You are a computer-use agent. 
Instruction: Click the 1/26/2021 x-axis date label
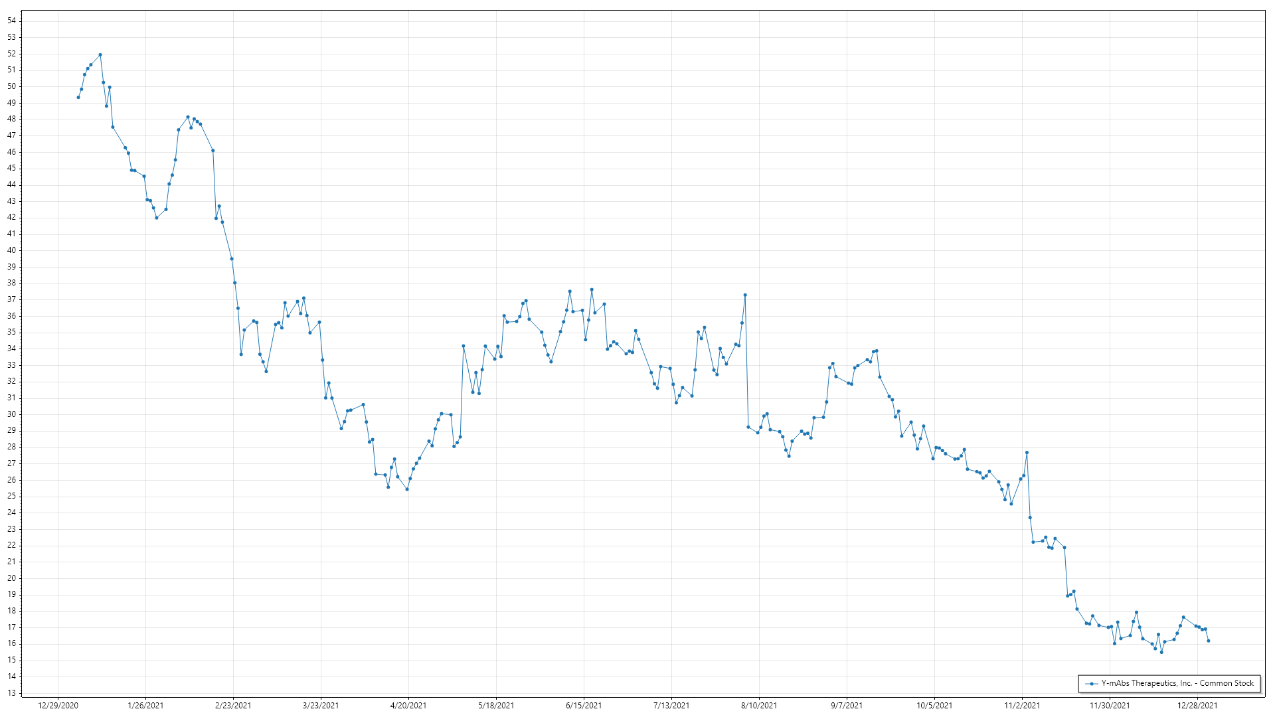[x=145, y=706]
